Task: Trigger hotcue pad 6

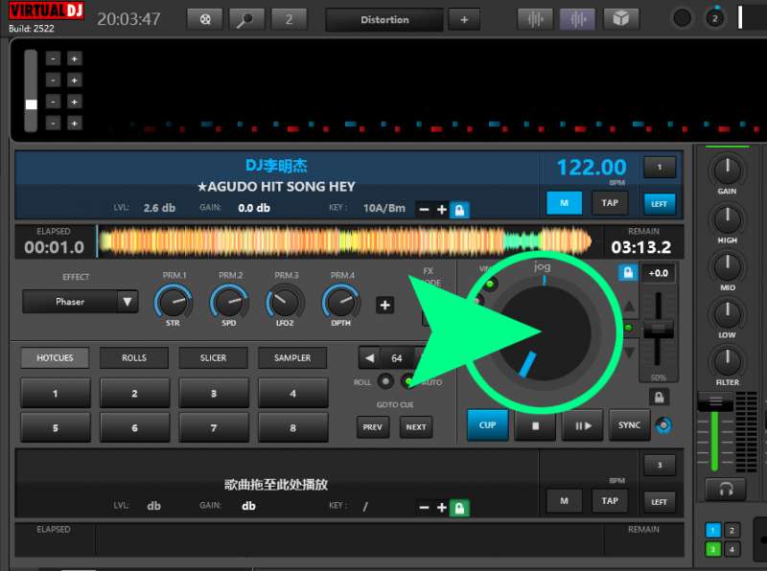Action: click(x=134, y=427)
